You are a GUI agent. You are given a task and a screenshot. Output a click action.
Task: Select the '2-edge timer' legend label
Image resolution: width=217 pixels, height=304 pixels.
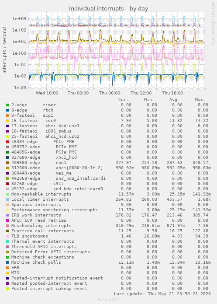(x=34, y=105)
